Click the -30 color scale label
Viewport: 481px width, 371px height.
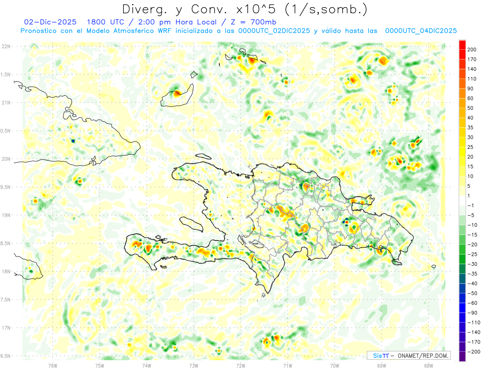(x=473, y=264)
